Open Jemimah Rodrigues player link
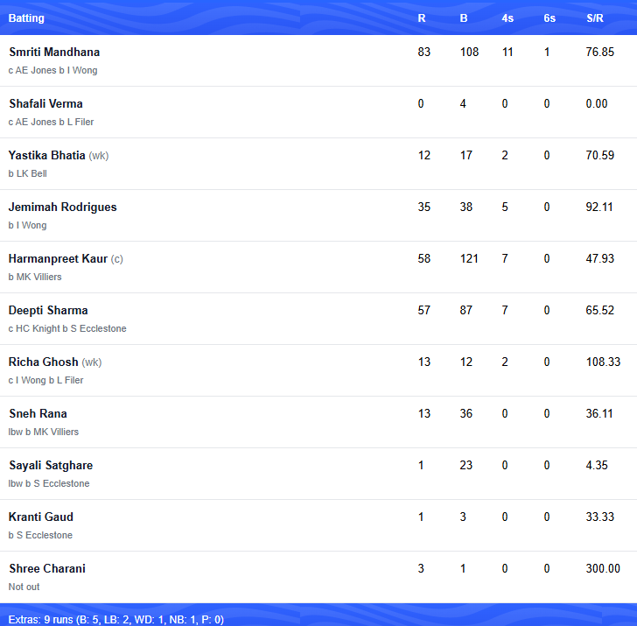 tap(63, 207)
